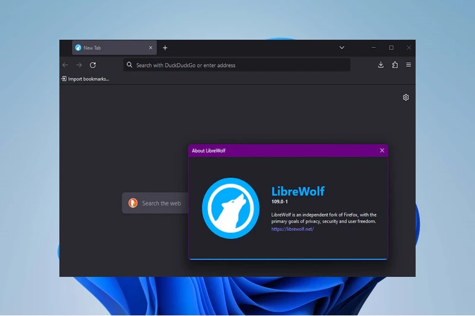Select the New Tab tab
This screenshot has height=316, width=475.
(114, 48)
